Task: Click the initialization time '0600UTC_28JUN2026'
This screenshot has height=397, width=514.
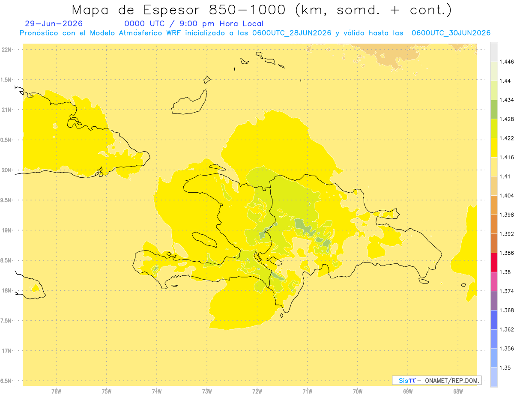Action: pos(292,33)
